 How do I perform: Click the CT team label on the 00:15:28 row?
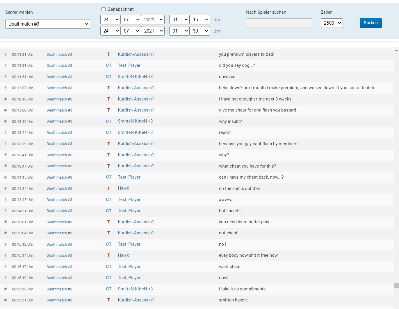point(109,289)
